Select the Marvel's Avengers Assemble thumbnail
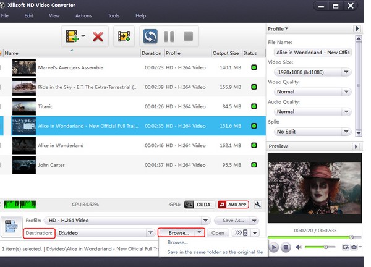The image size is (371, 267). [x=24, y=67]
